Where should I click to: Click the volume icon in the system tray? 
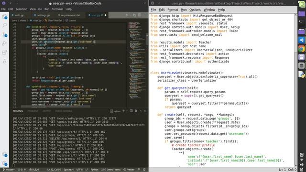tap(302, 165)
